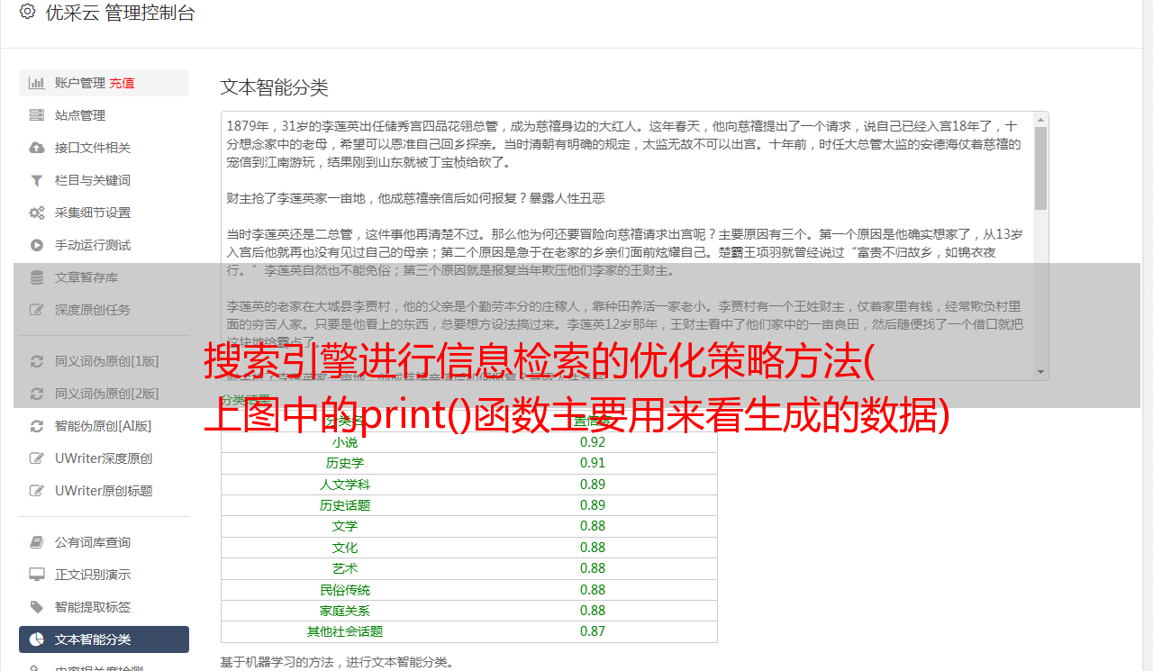Click the 家庭关系 category cell
This screenshot has height=671, width=1153.
tap(345, 611)
